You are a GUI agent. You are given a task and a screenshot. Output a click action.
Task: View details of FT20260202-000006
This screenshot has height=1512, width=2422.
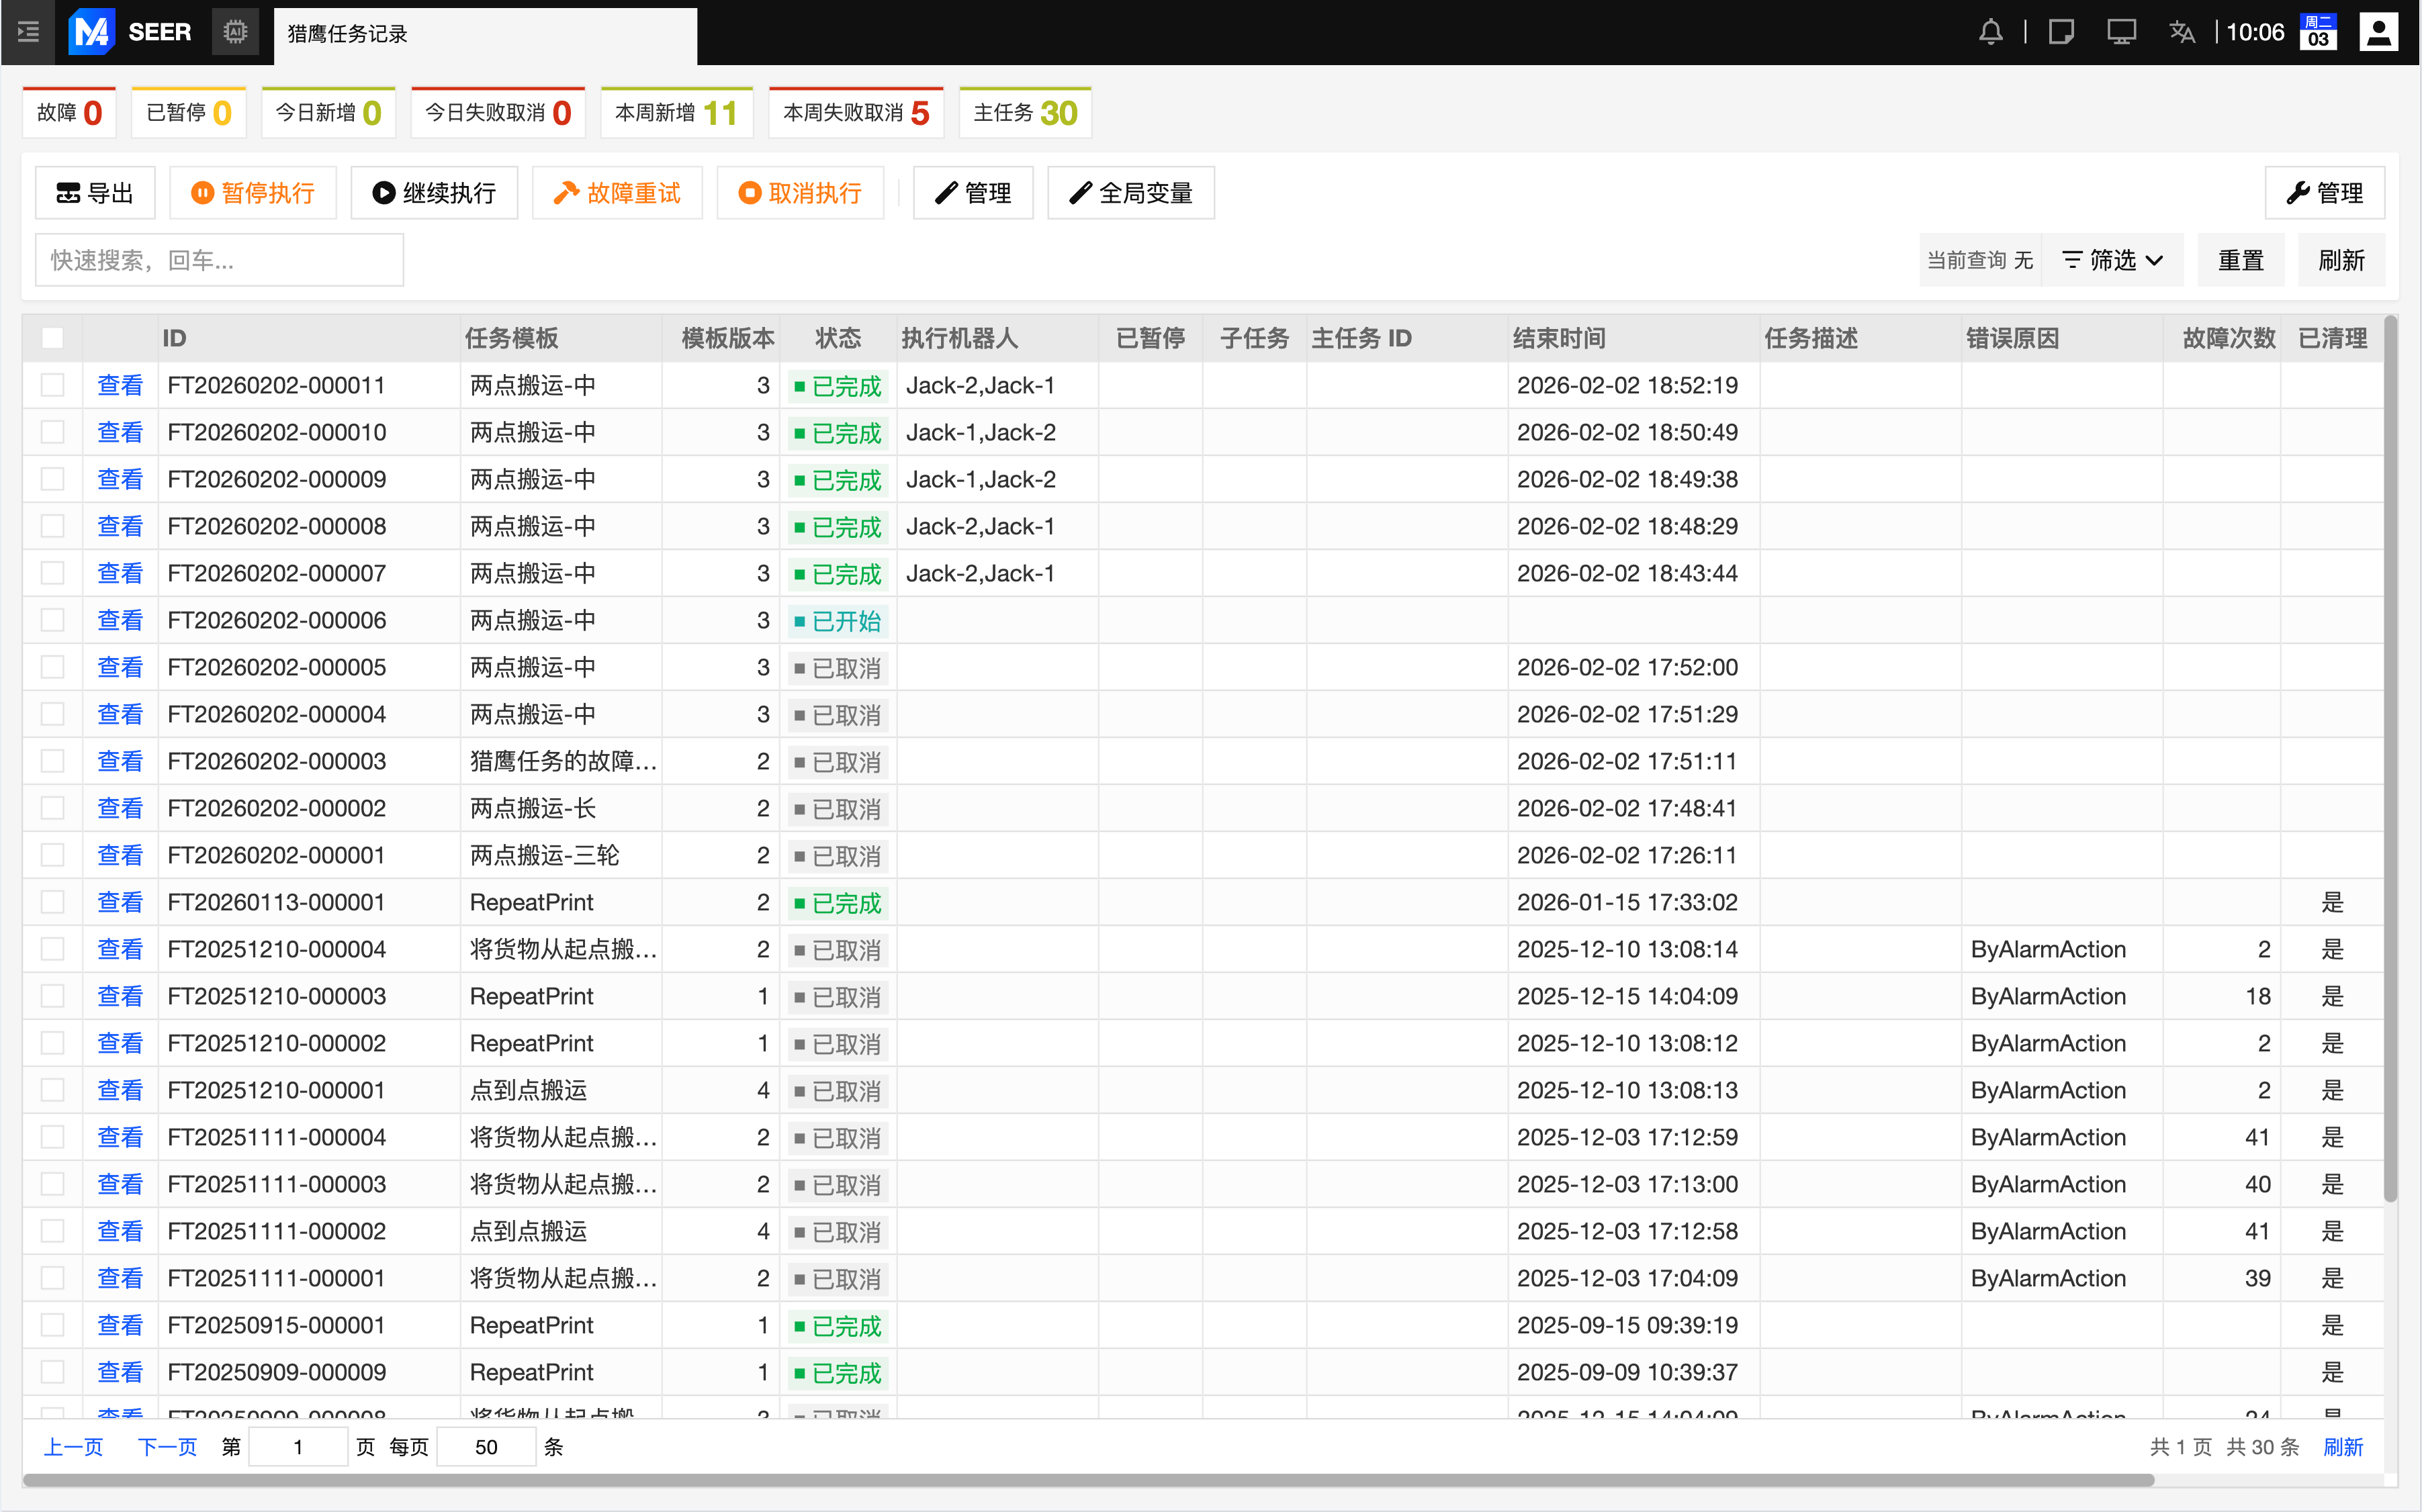click(x=120, y=620)
